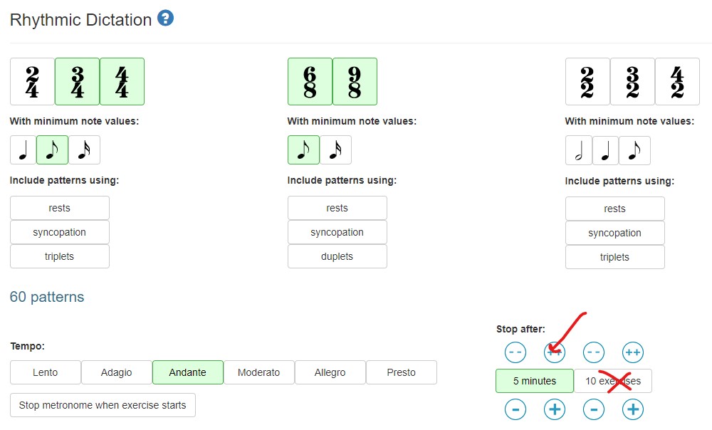Enable rests under simple quarter-note meters
Screen dimensions: 712x430
[x=60, y=208]
